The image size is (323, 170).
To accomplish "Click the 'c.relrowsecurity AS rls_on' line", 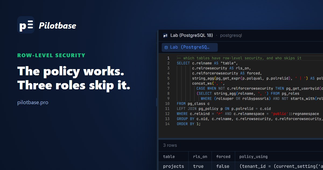I will pos(222,68).
